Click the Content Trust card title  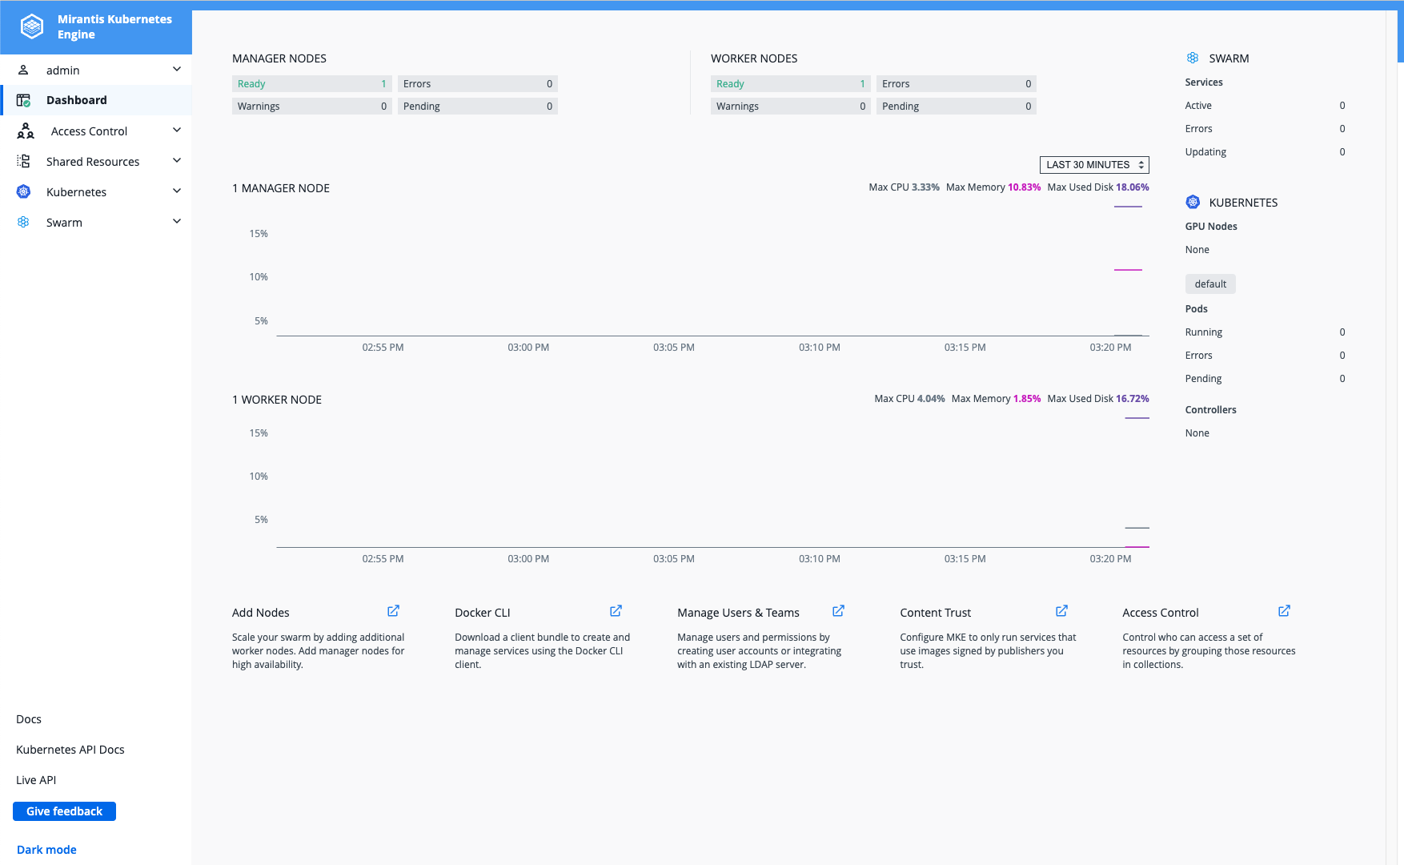[x=935, y=613]
